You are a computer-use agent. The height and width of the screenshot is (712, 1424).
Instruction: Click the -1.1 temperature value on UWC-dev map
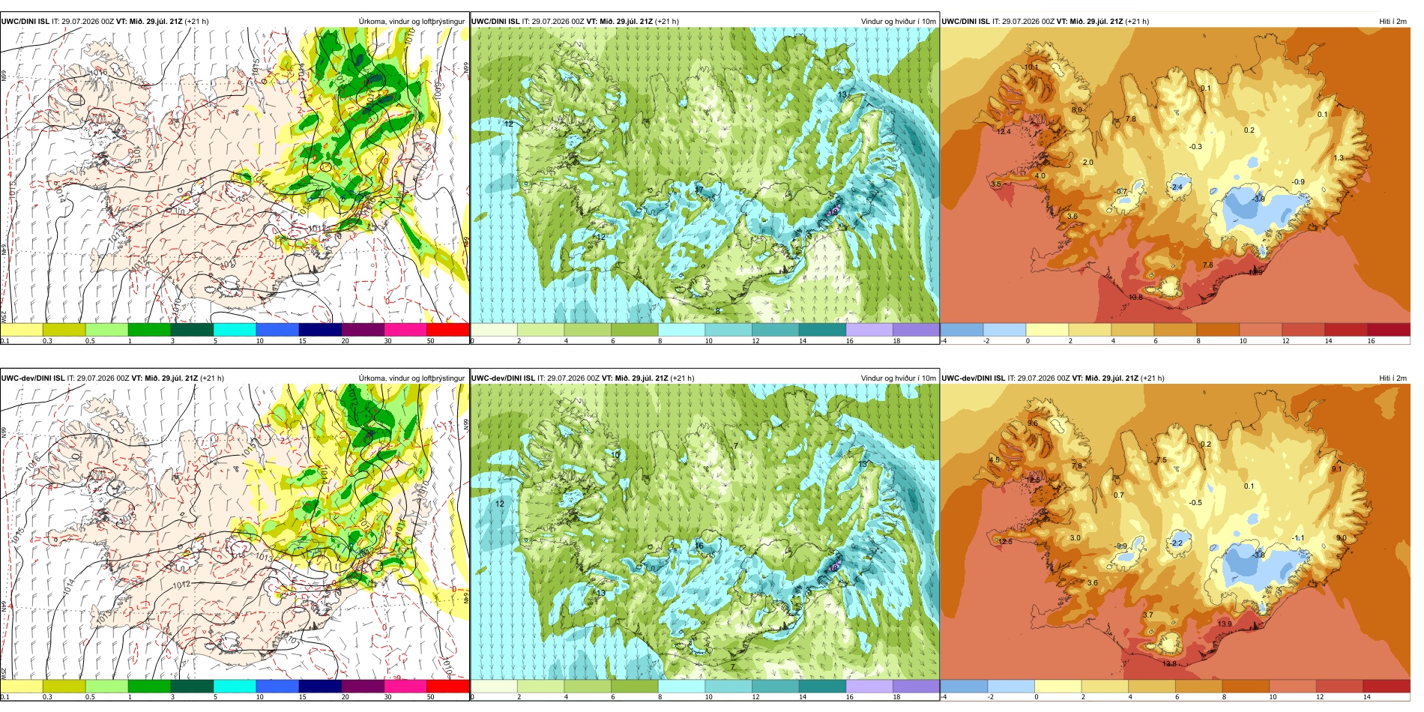click(x=1299, y=538)
